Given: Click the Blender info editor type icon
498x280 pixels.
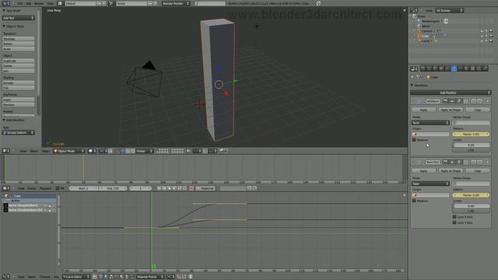Looking at the screenshot, I should [5, 3].
